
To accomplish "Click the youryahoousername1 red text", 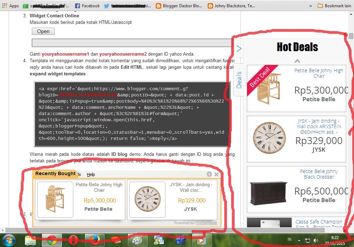I will 65,54.
